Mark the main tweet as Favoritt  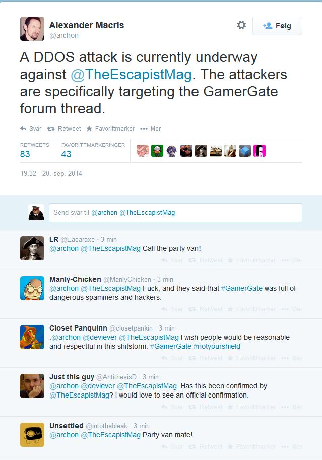(110, 129)
